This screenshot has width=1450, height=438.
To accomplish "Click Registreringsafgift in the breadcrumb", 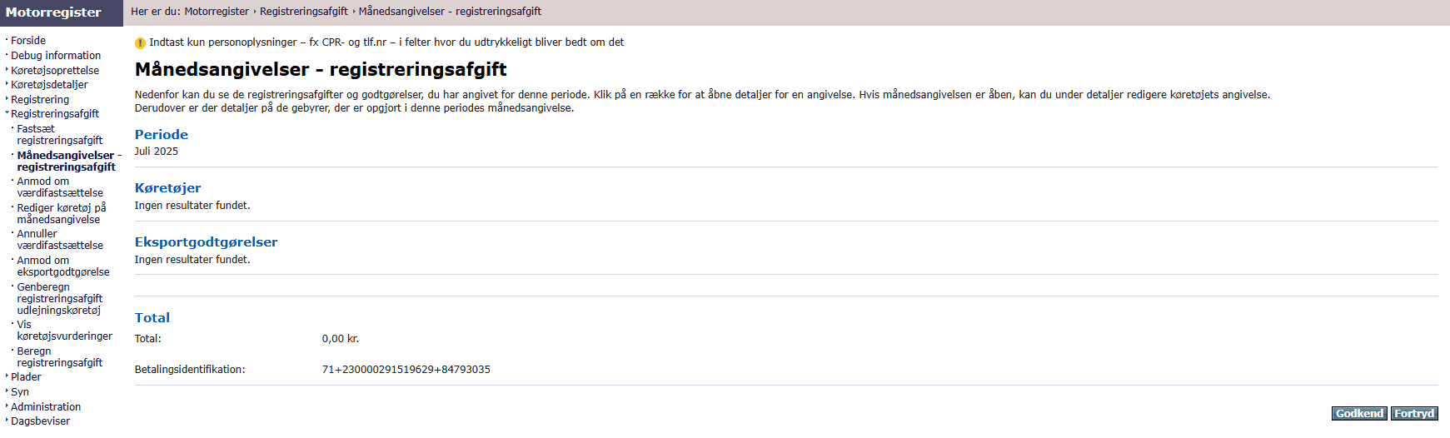I will pyautogui.click(x=303, y=12).
